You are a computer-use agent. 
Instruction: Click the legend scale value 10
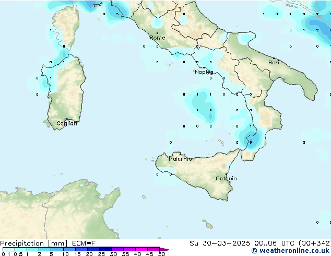(x=65, y=254)
